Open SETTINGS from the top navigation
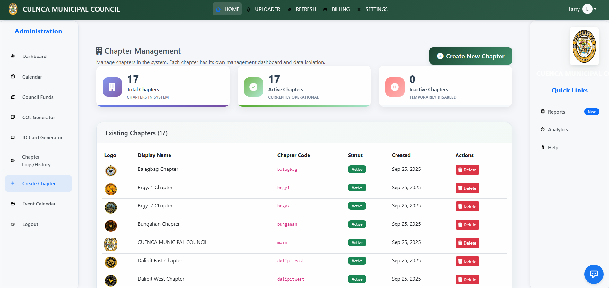This screenshot has width=609, height=288. 373,9
